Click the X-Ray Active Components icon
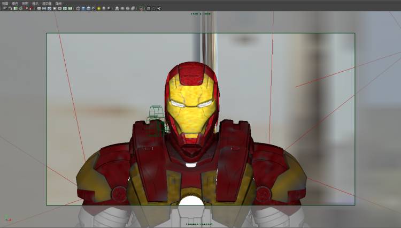401x228 pixels. point(153,9)
